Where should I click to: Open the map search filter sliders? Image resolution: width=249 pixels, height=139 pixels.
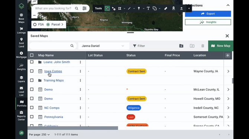click(84, 9)
